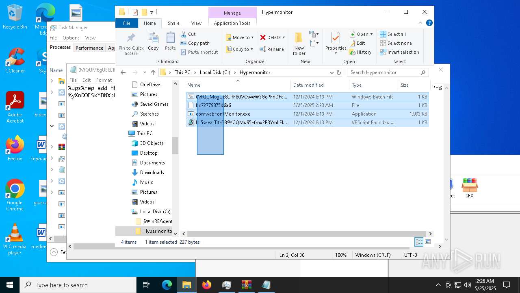Choose Copy path in the ribbon
The height and width of the screenshot is (293, 520).
[195, 43]
